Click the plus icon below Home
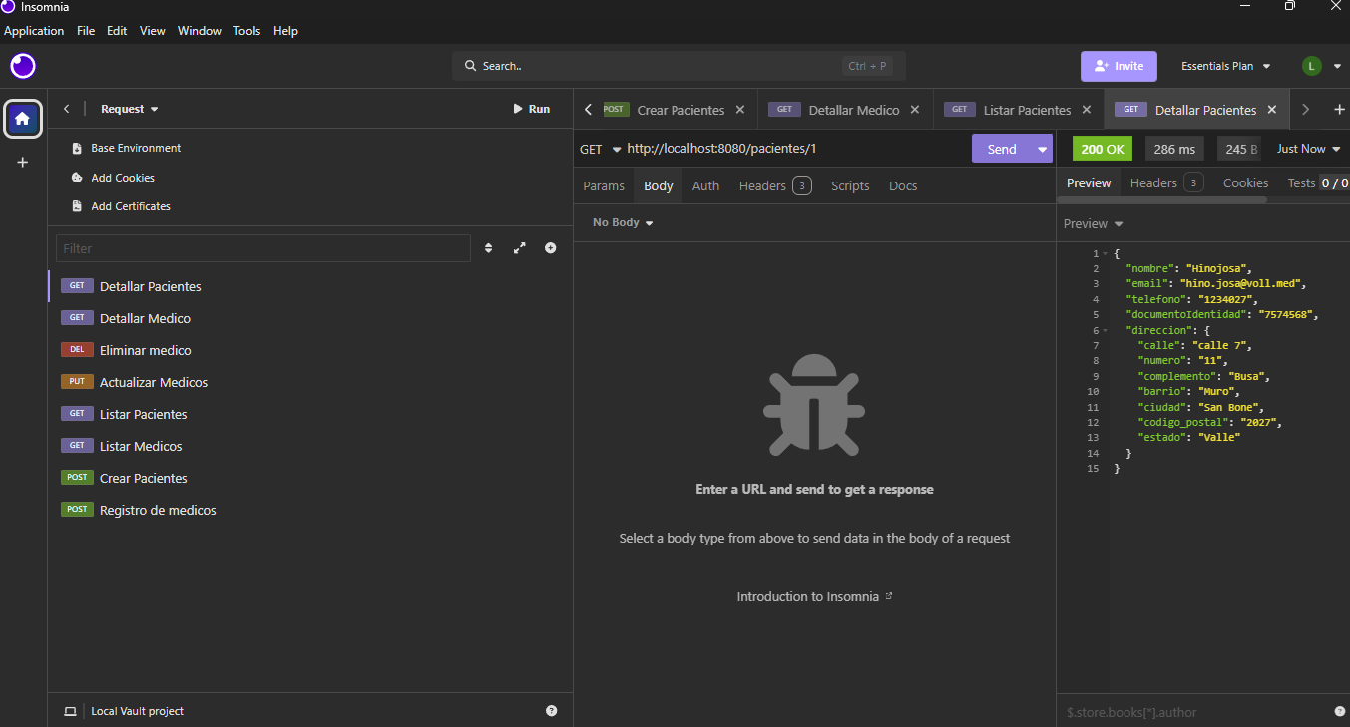The width and height of the screenshot is (1350, 727). 23,162
